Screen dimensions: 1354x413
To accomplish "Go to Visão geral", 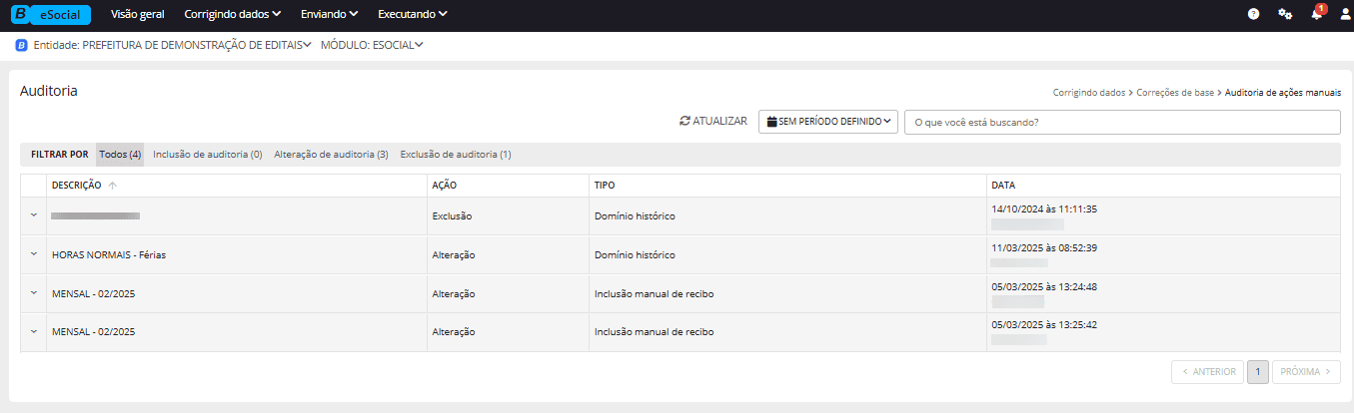I will (x=139, y=14).
